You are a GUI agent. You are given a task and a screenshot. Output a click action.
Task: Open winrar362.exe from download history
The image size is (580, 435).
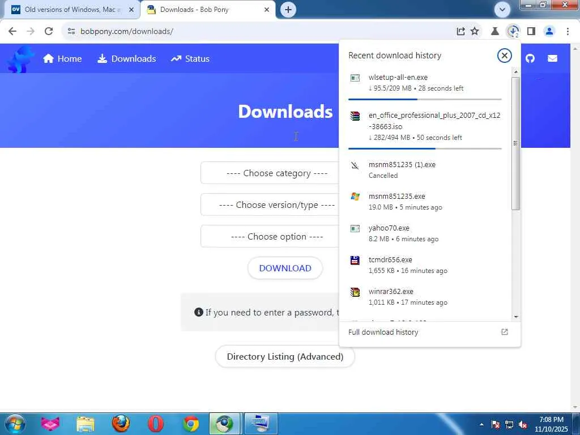coord(425,297)
